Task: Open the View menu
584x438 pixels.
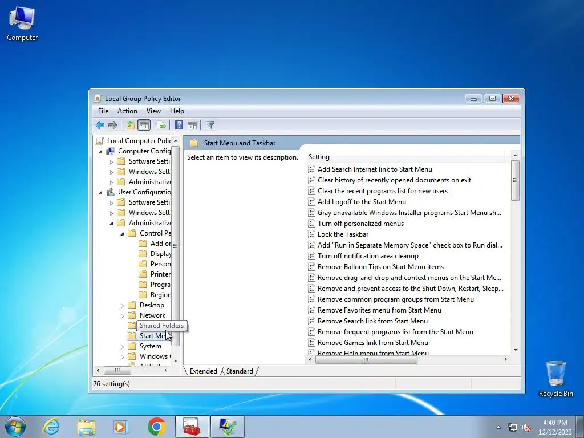Action: (153, 111)
